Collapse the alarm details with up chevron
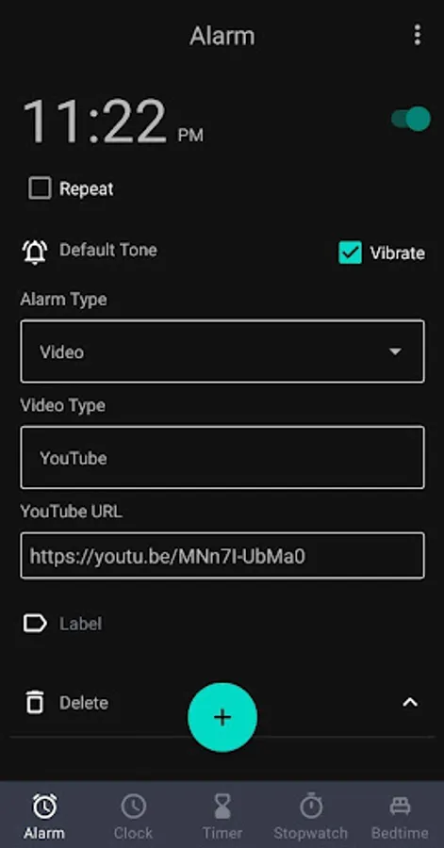Viewport: 444px width, 848px height. pyautogui.click(x=410, y=703)
